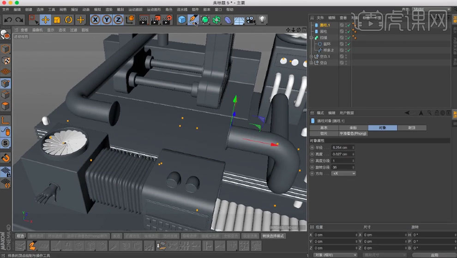Add a Cube primitive object
Viewport: 457px width, 258px height.
(x=182, y=19)
